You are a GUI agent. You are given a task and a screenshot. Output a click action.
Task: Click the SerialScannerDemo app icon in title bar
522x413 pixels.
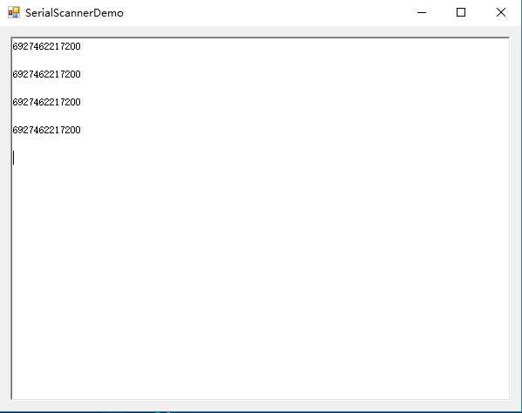14,13
